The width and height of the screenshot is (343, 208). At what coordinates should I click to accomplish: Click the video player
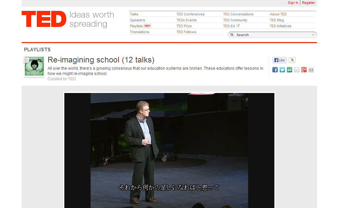(169, 150)
